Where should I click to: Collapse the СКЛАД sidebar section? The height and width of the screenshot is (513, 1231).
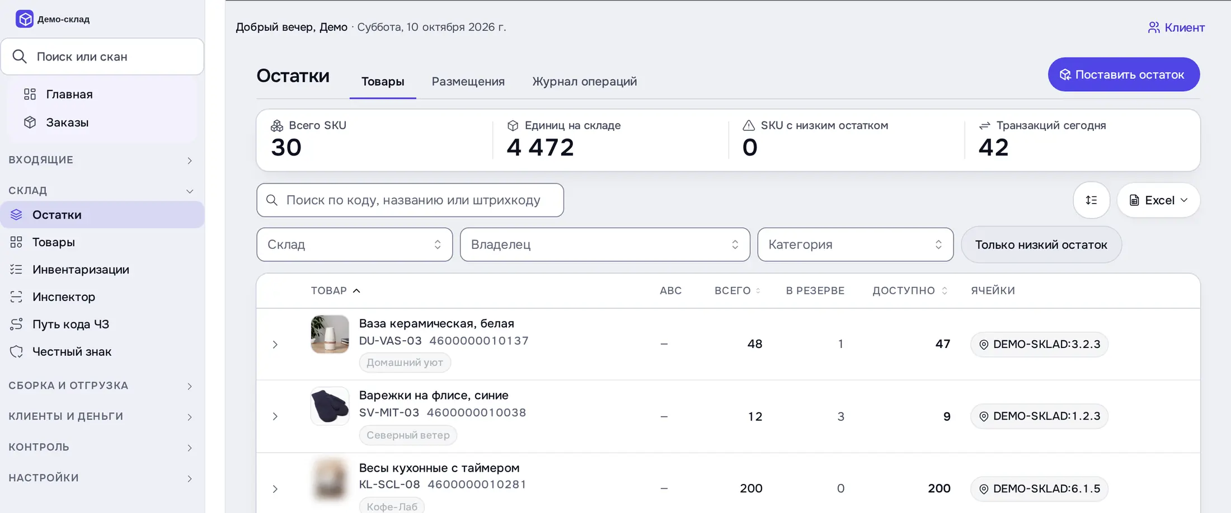pos(102,191)
